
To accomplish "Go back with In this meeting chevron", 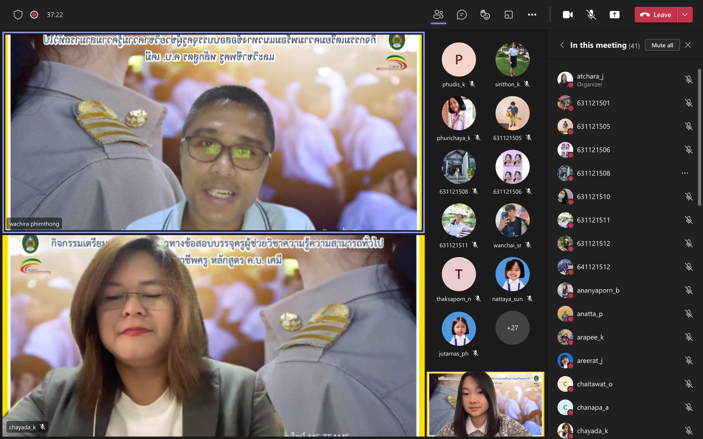I will point(562,45).
